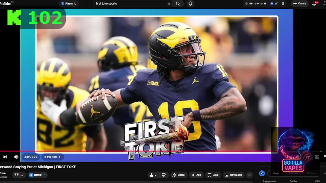Viewport: 326px width, 183px height.
Task: Mute the video with the speaker icon
Action: 16,157
